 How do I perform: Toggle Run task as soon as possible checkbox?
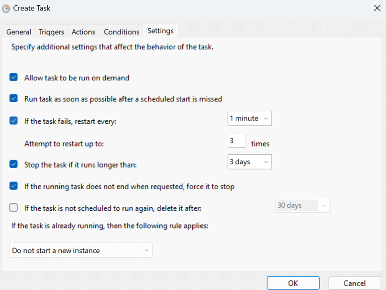13,99
